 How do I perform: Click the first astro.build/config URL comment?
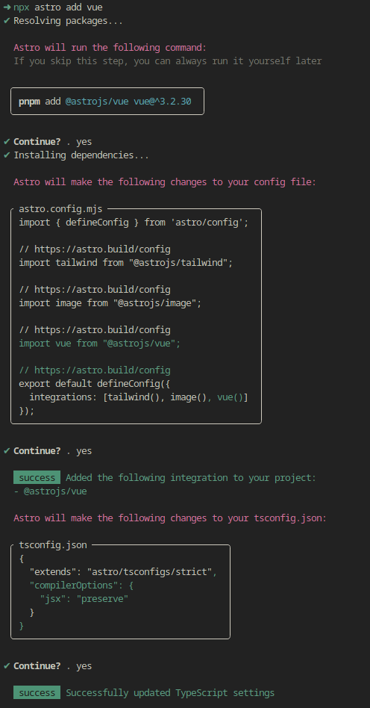tap(95, 249)
